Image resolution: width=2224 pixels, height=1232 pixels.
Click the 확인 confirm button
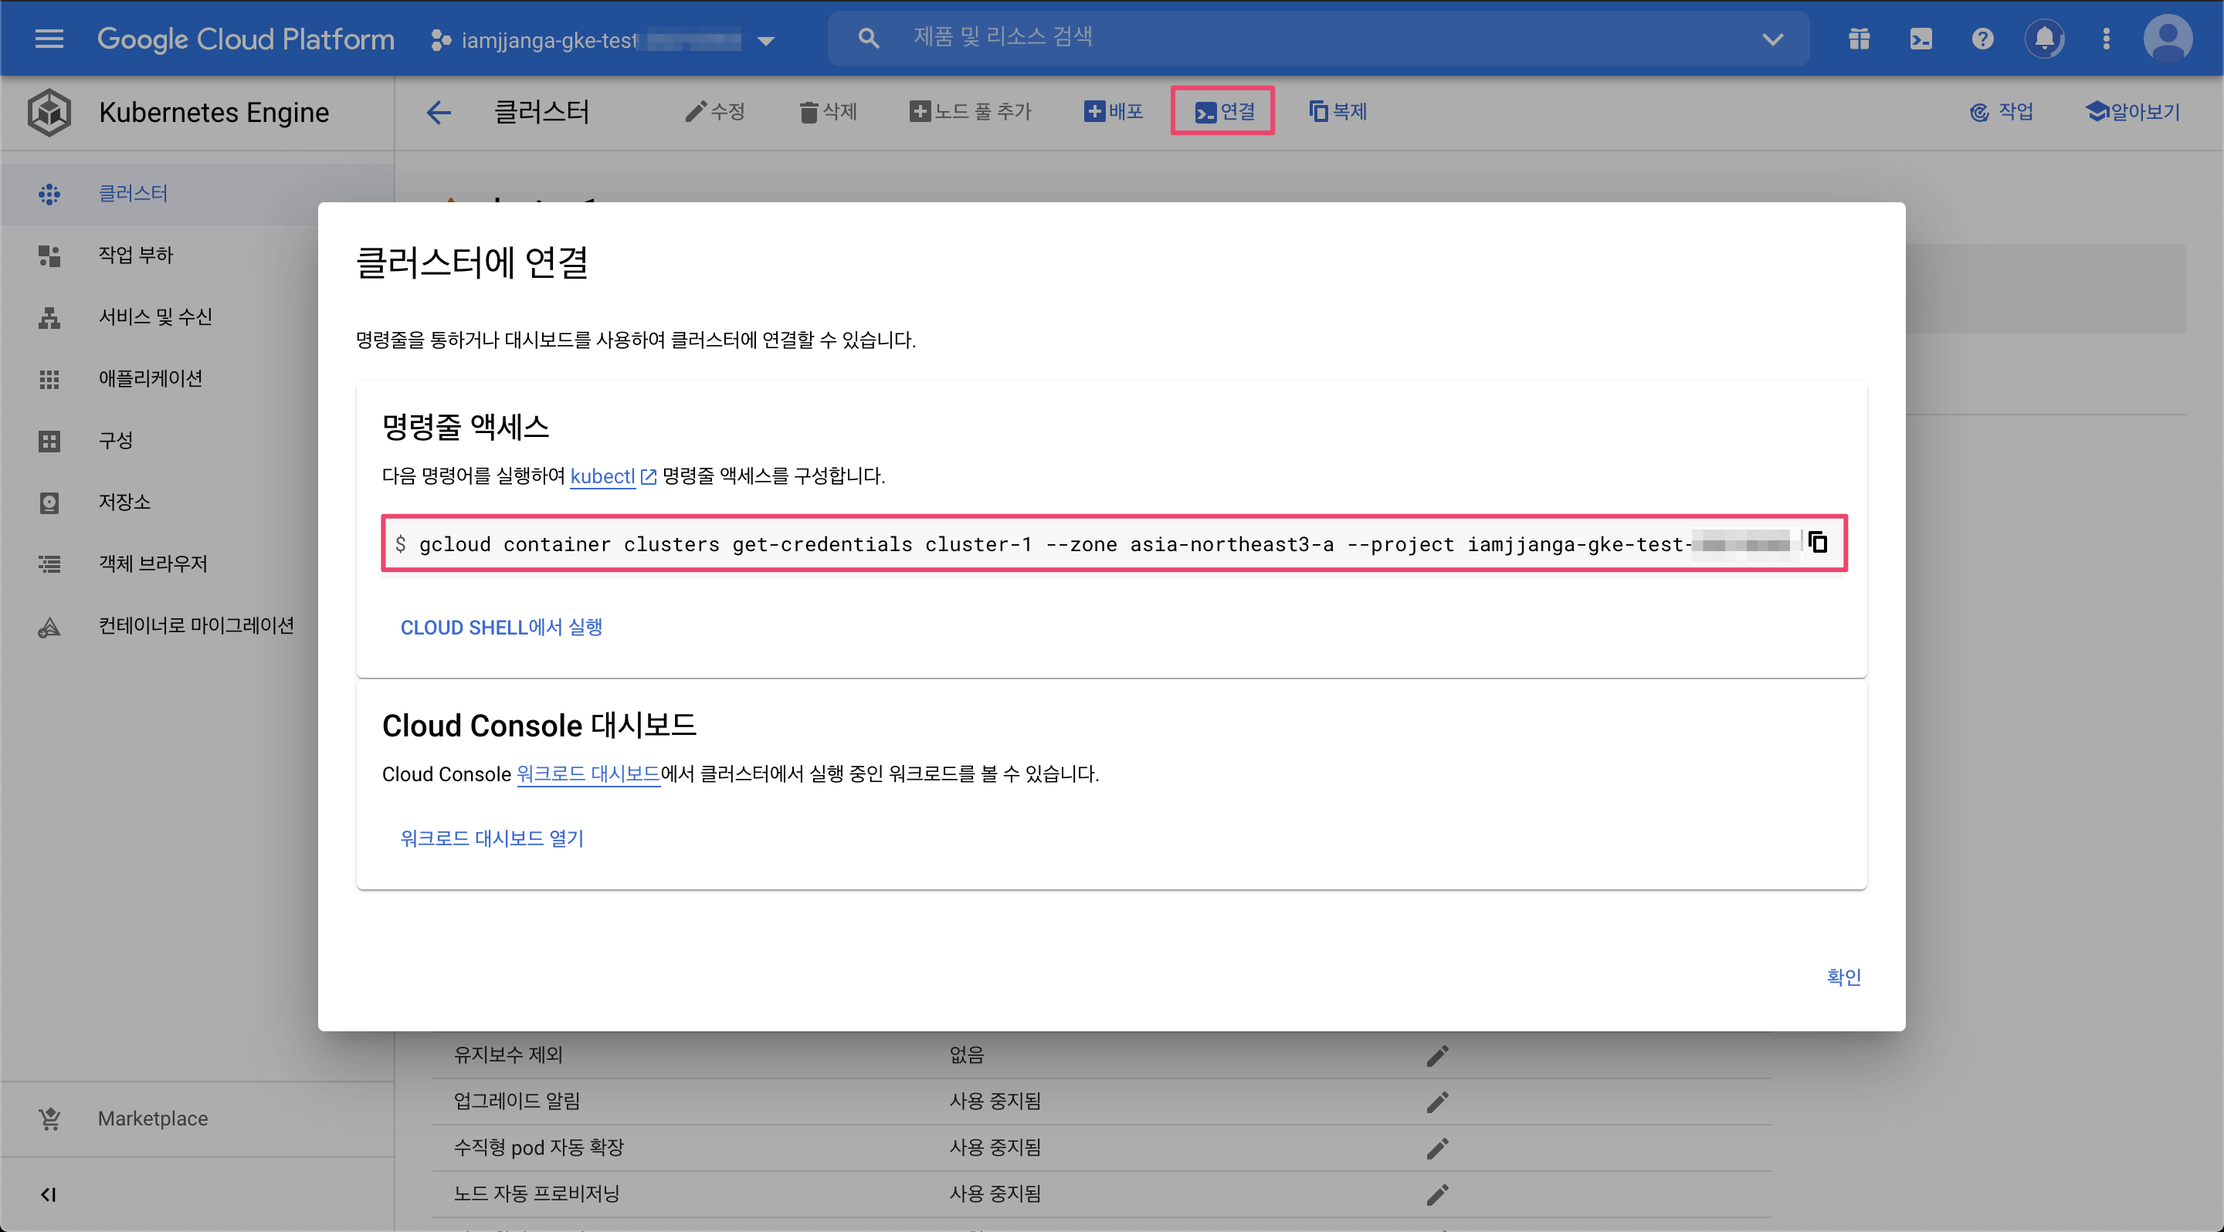[x=1843, y=976]
